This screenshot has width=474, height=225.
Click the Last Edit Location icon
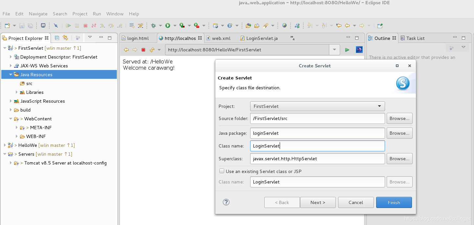pyautogui.click(x=339, y=26)
